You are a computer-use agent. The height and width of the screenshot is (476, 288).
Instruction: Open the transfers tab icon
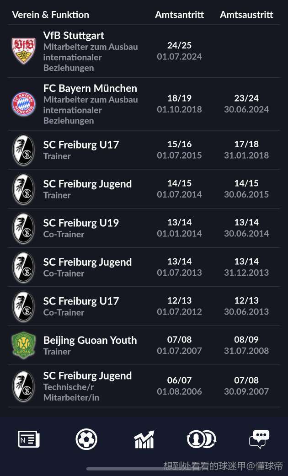pyautogui.click(x=201, y=439)
